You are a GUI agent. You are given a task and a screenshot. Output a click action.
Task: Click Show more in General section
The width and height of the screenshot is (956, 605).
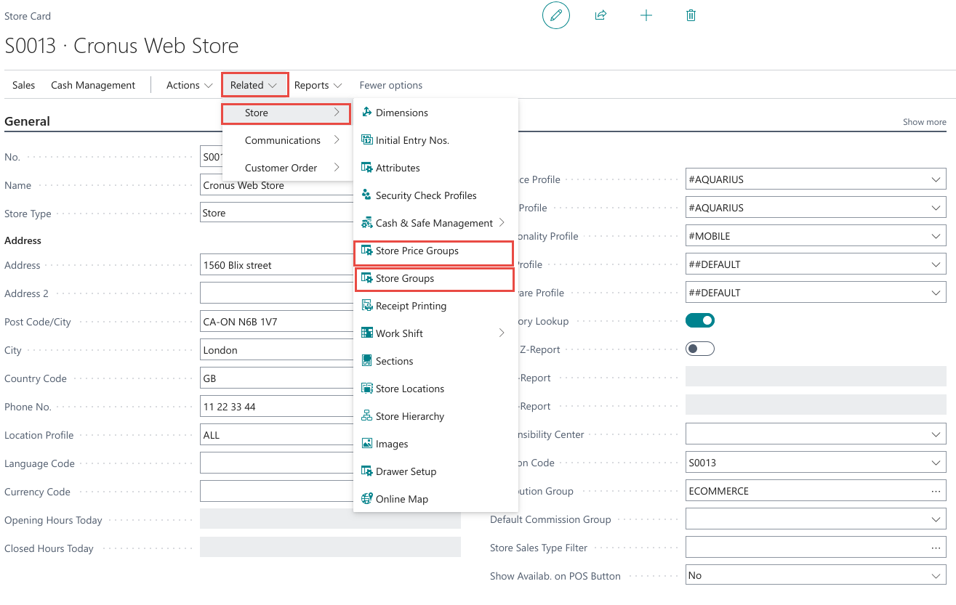(924, 122)
